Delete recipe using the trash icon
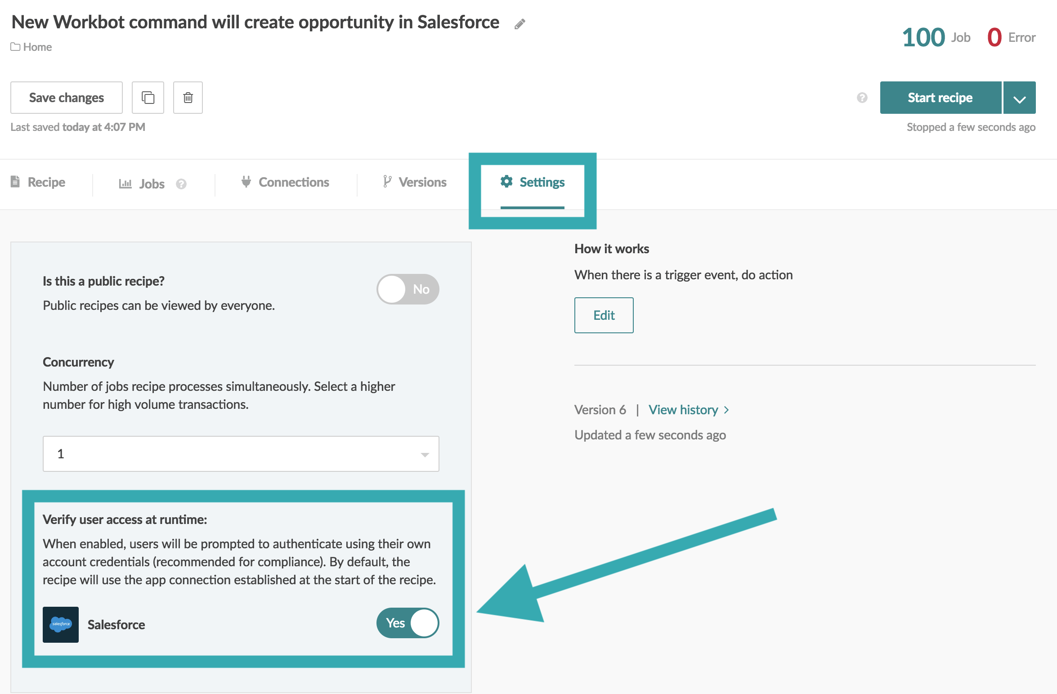This screenshot has width=1057, height=694. click(188, 98)
